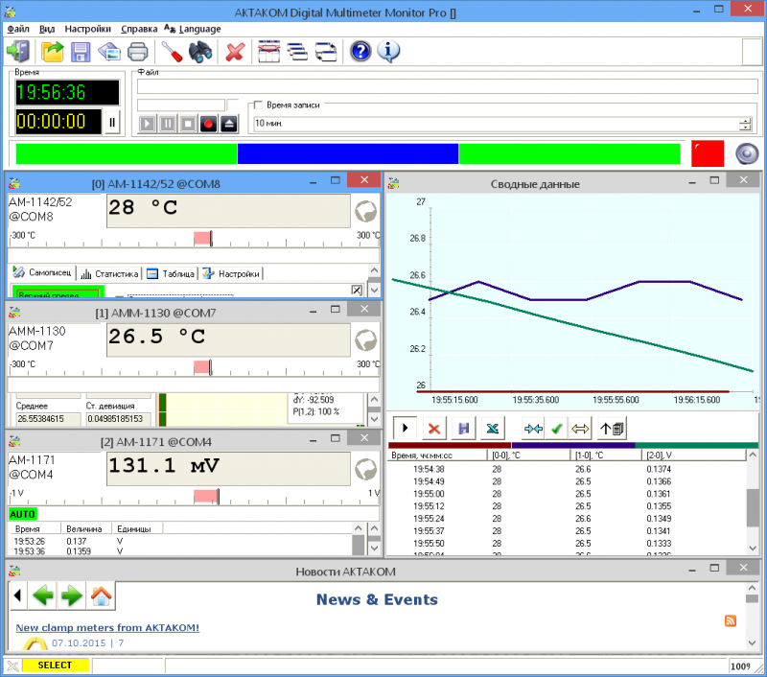Image resolution: width=767 pixels, height=677 pixels.
Task: Click the AM-1171 voltage range bar
Action: [x=195, y=497]
